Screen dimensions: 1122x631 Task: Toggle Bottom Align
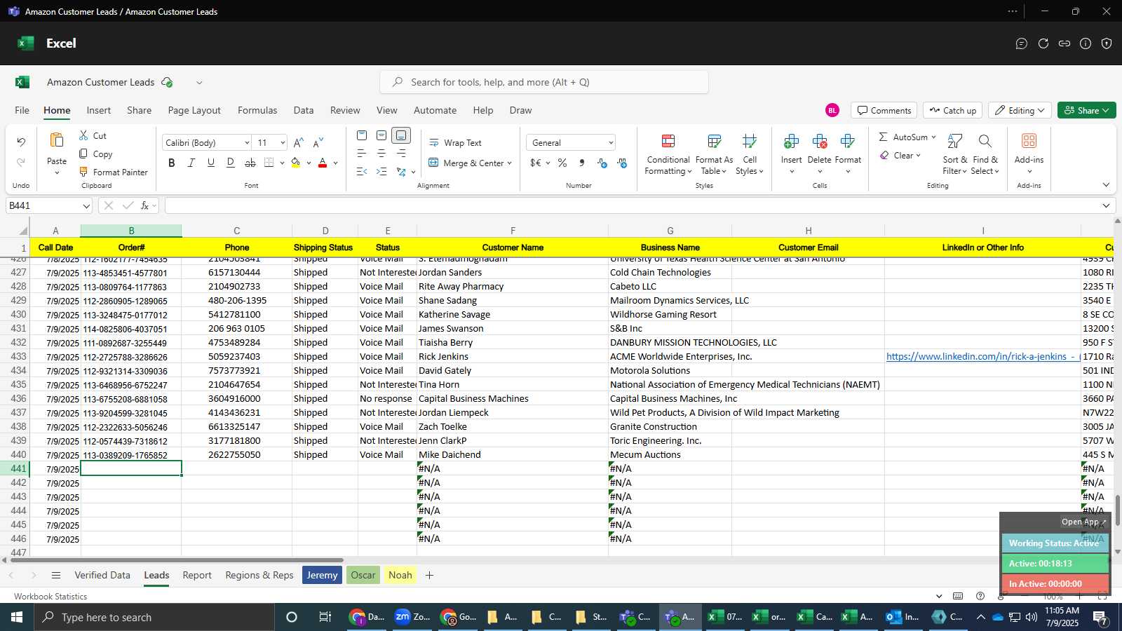pos(401,135)
